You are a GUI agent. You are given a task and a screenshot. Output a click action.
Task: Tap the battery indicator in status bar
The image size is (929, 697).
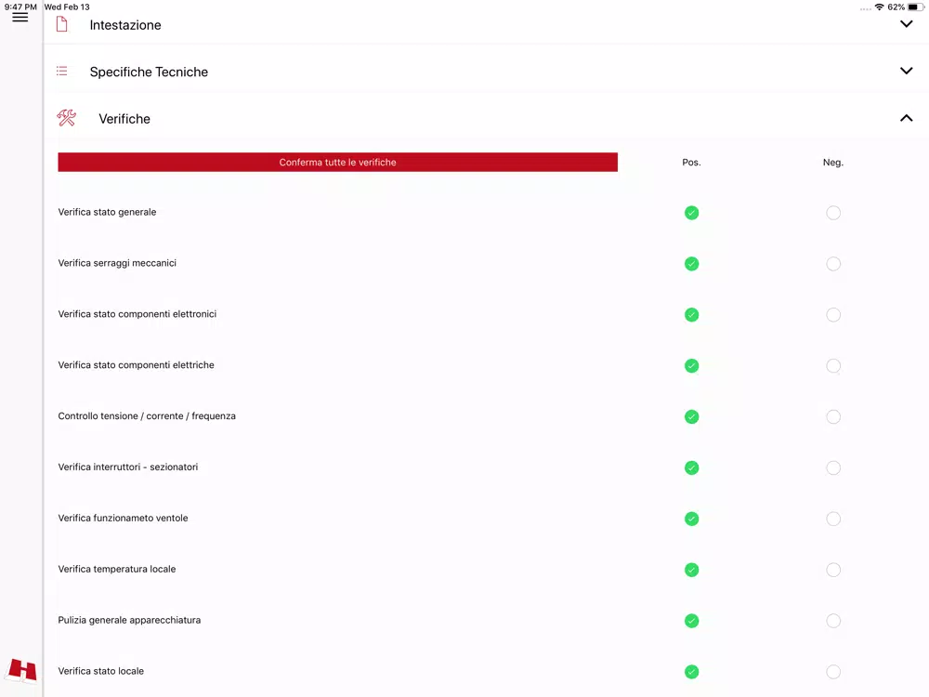(916, 7)
